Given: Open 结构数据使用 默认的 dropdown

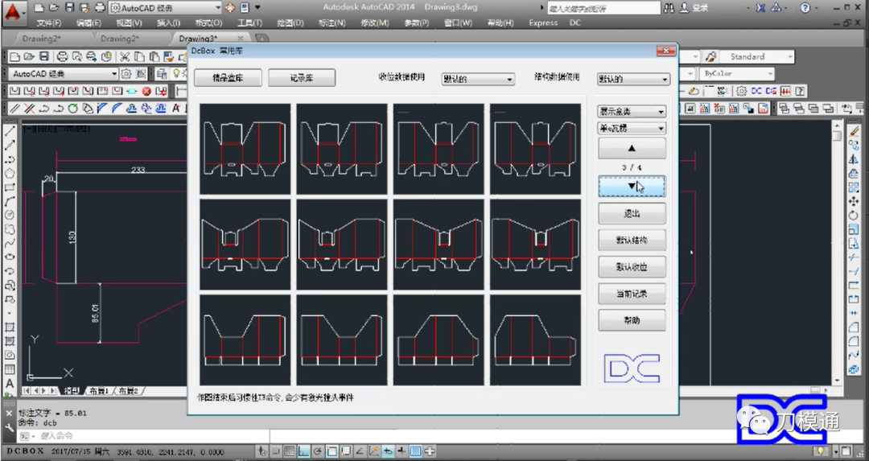Looking at the screenshot, I should pyautogui.click(x=633, y=79).
